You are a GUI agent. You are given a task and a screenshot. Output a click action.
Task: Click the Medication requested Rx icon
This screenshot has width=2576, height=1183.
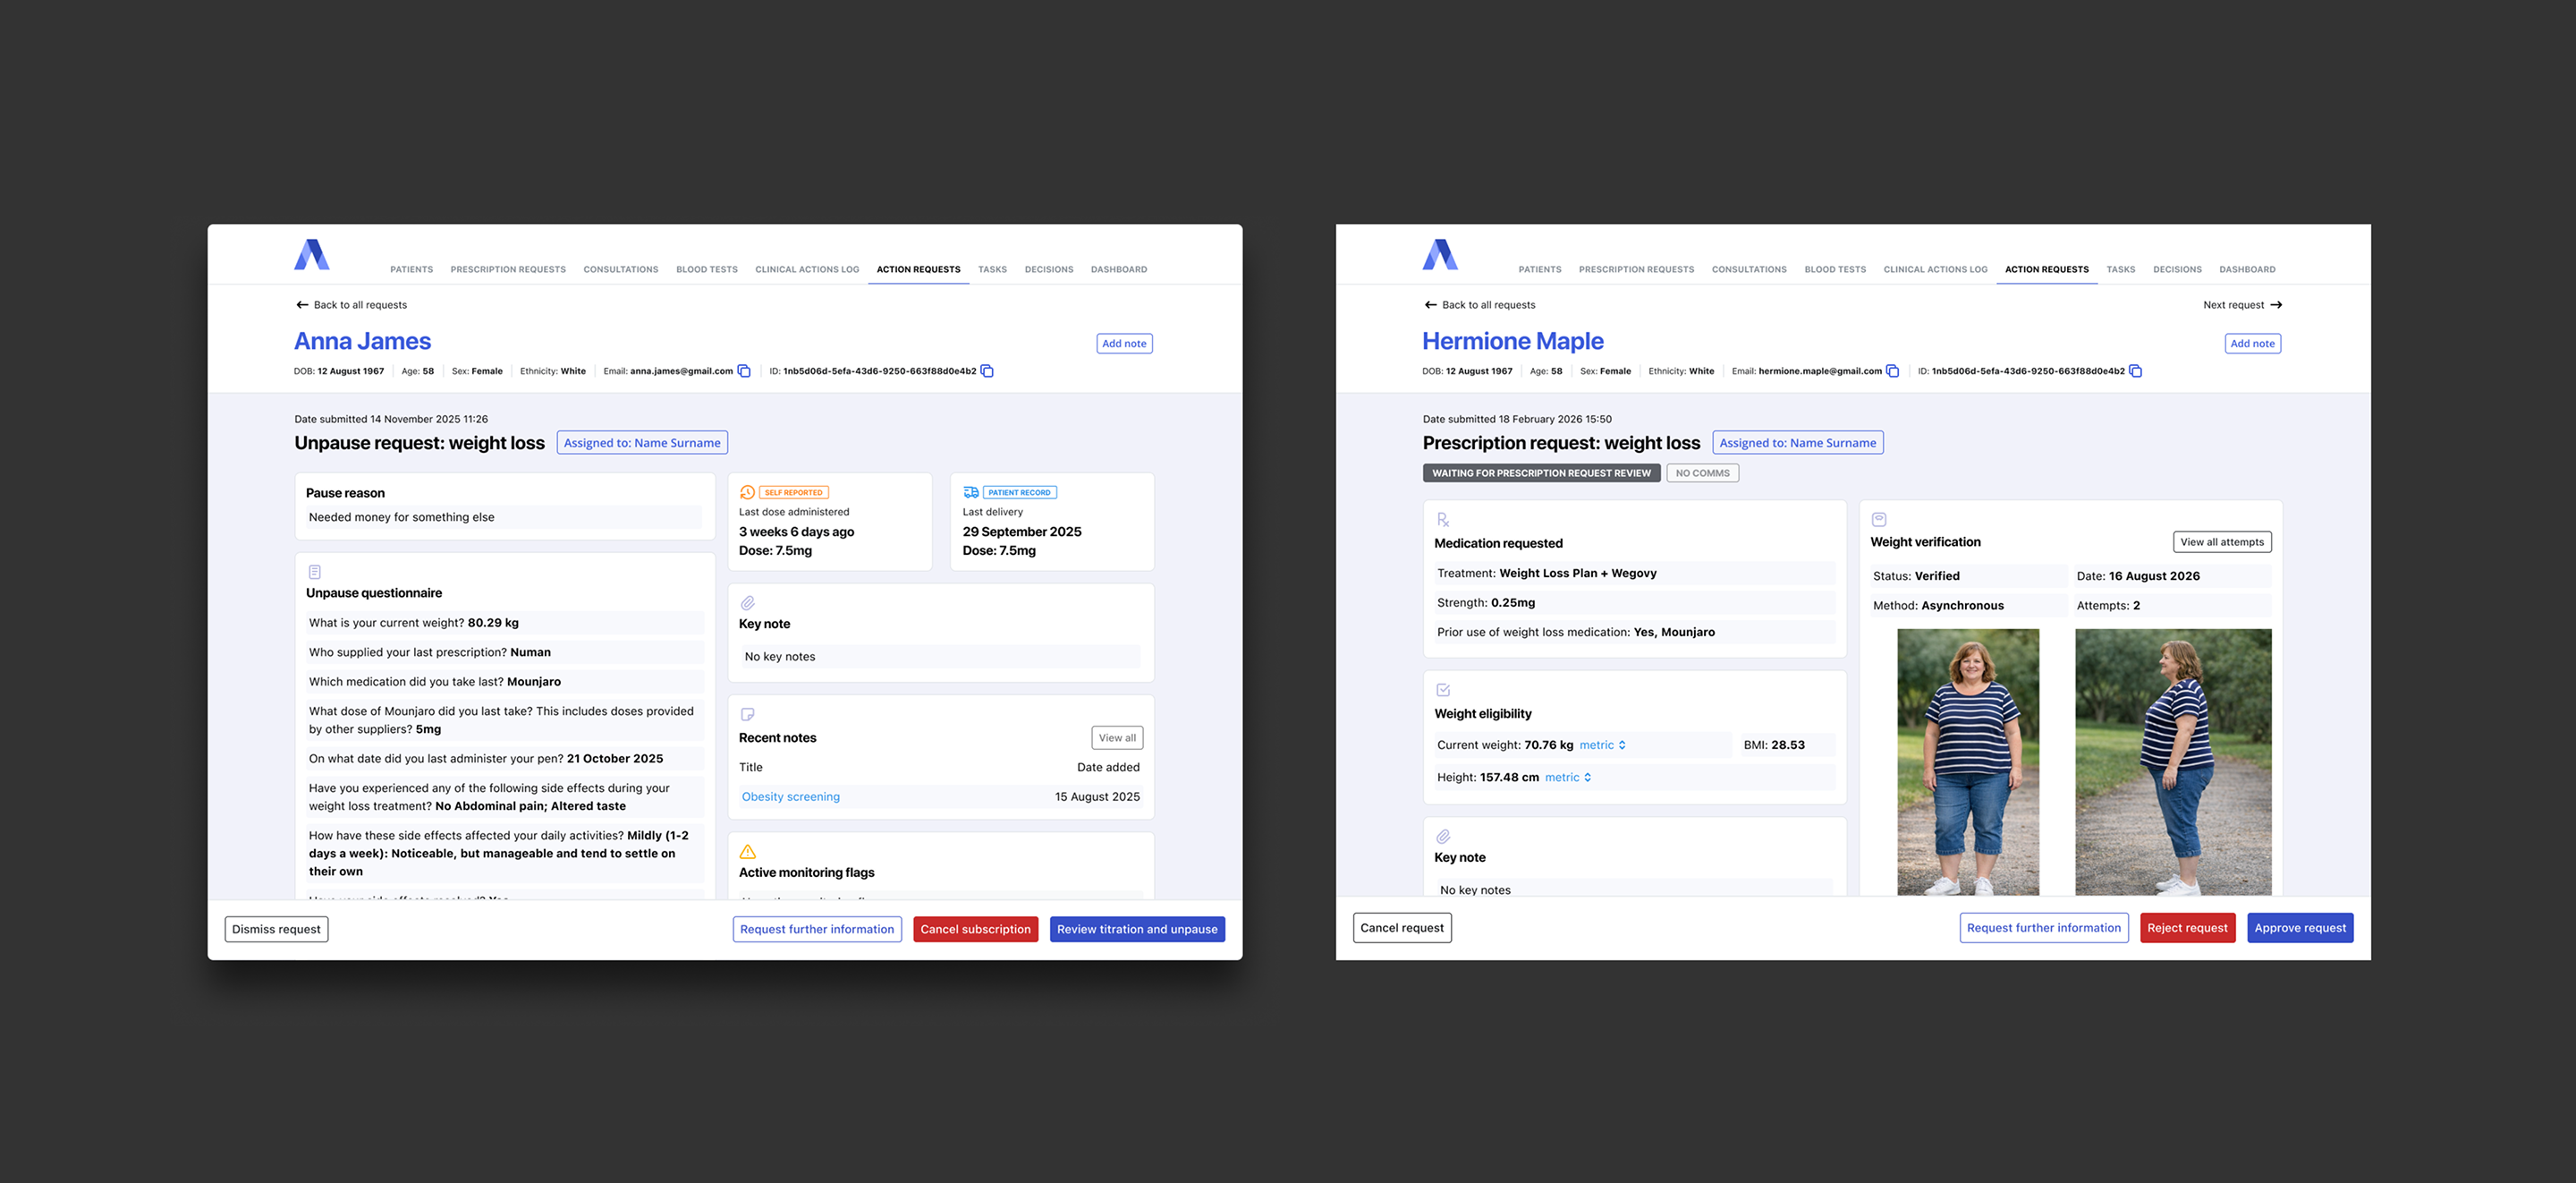(x=1443, y=519)
